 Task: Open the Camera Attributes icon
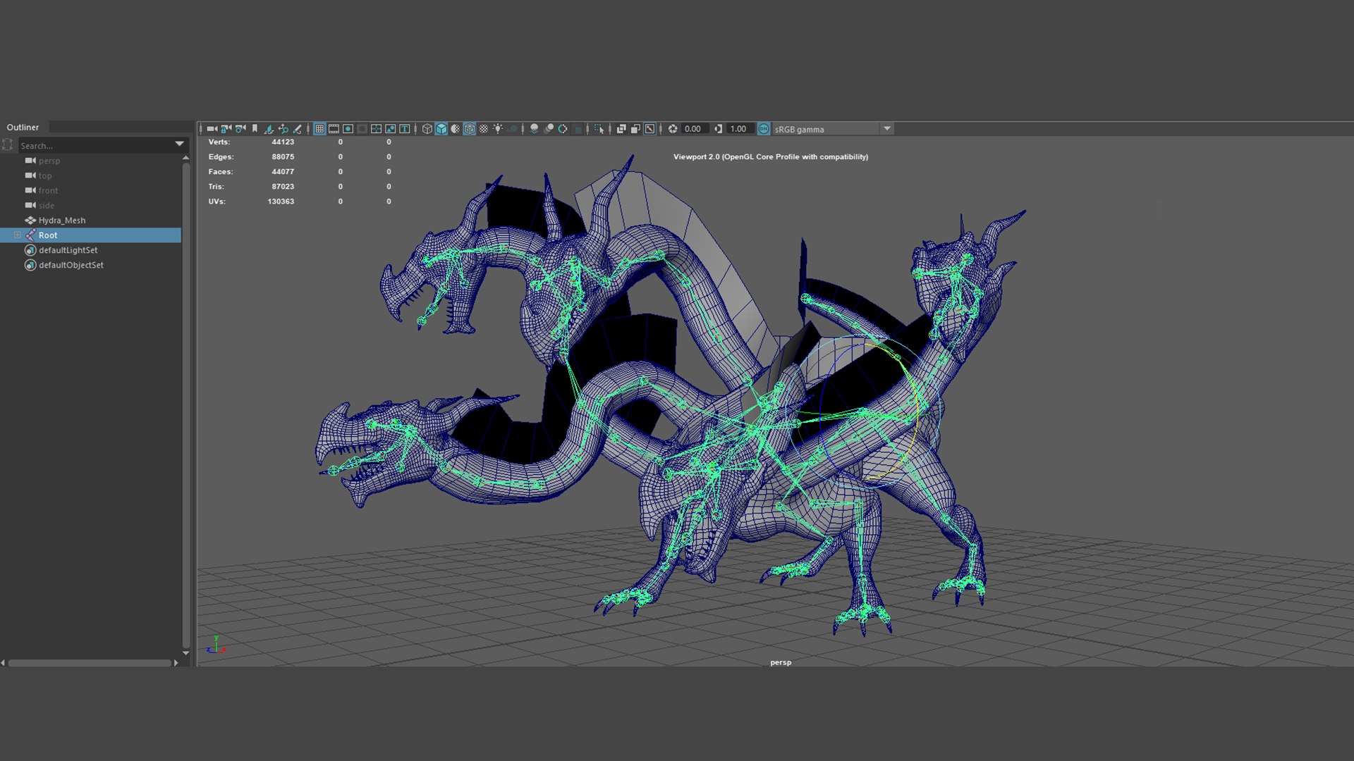[x=240, y=129]
